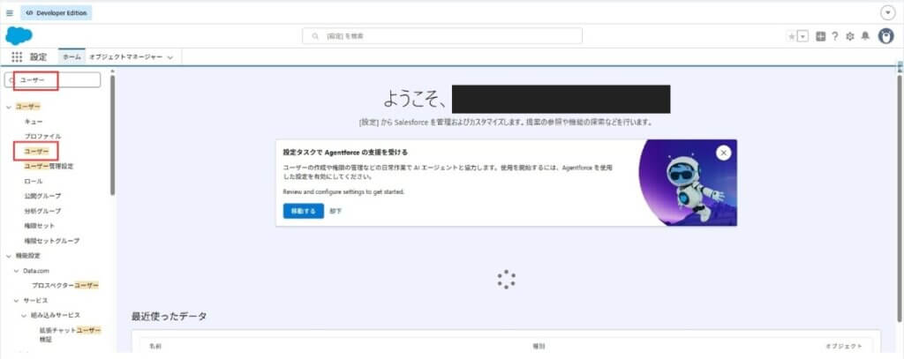Open ロール in the setup tree
This screenshot has height=359, width=904.
[x=34, y=181]
